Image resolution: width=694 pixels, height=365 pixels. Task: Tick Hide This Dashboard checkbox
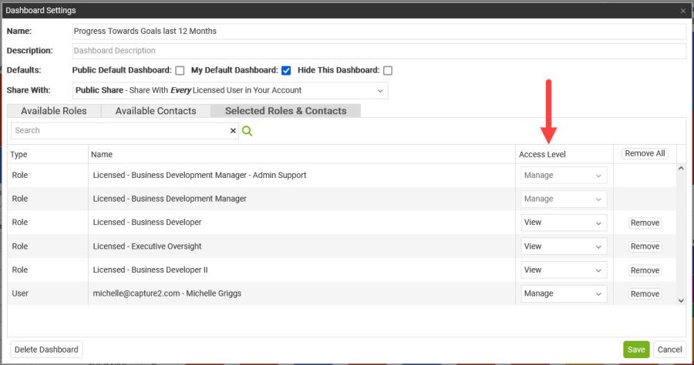click(388, 71)
